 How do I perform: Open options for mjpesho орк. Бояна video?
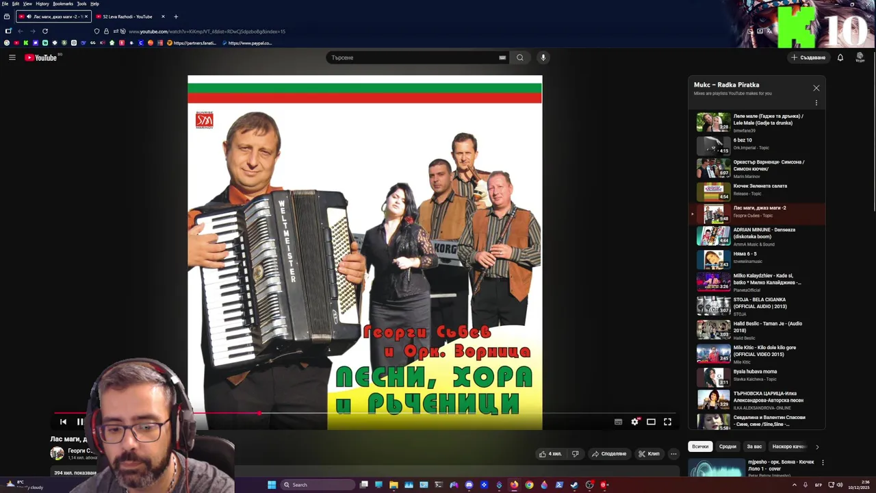pos(823,462)
